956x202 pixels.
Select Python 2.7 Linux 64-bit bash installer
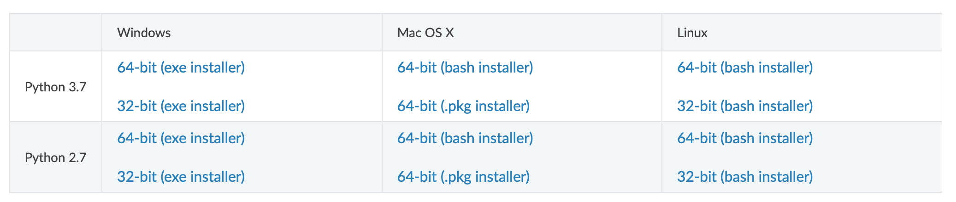pyautogui.click(x=745, y=138)
